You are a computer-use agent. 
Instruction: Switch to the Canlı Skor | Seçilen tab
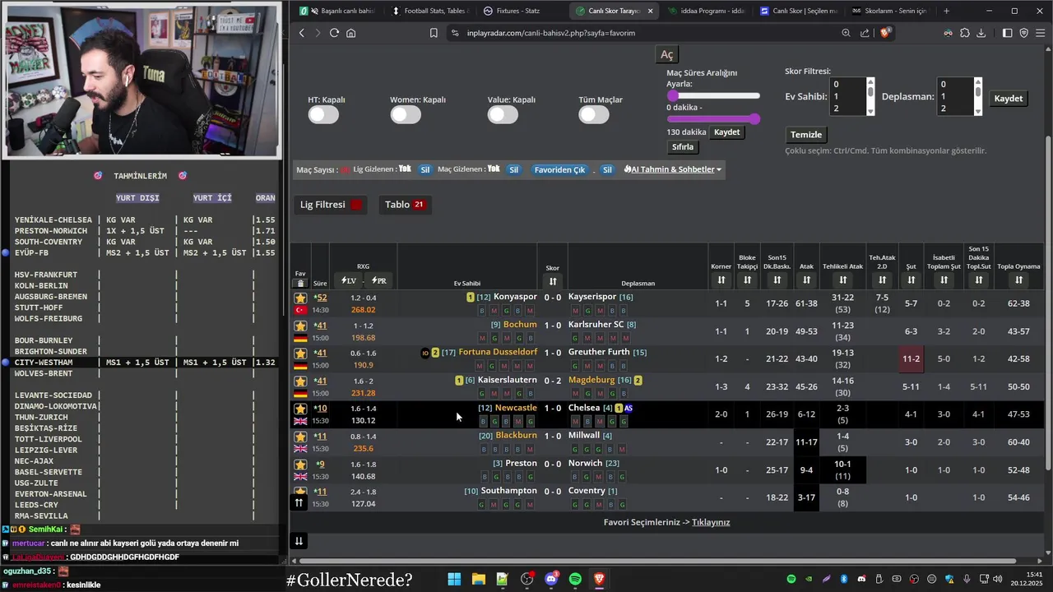798,11
